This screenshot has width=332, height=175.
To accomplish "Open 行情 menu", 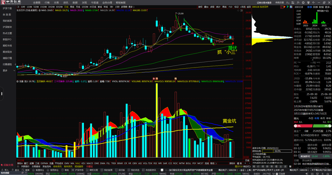I will pyautogui.click(x=47, y=2).
